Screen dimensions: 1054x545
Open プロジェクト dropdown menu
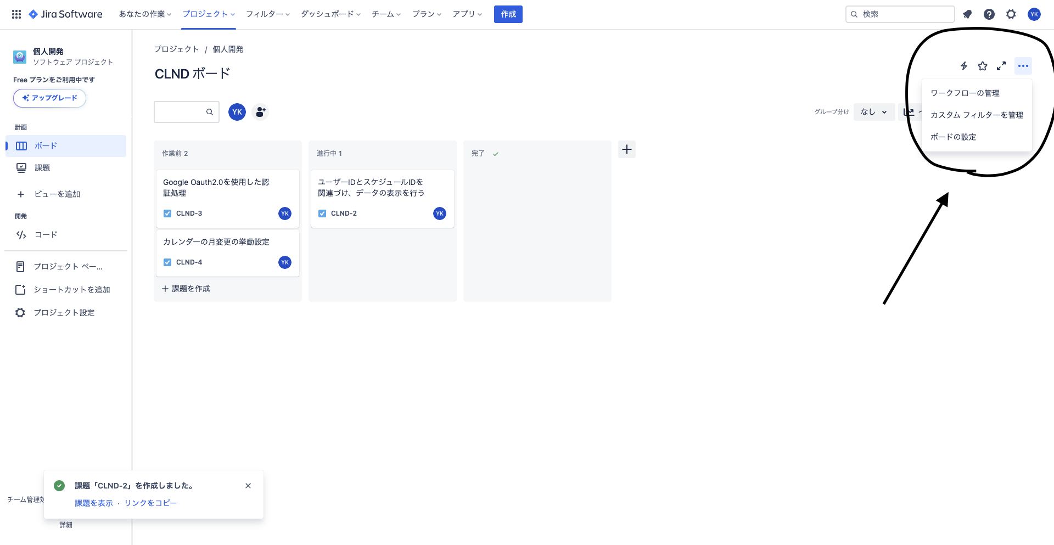pos(209,14)
